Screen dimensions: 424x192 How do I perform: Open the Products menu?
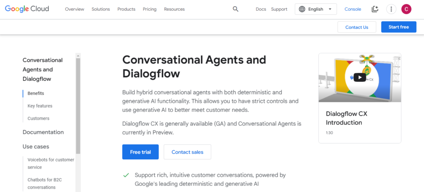pos(126,9)
